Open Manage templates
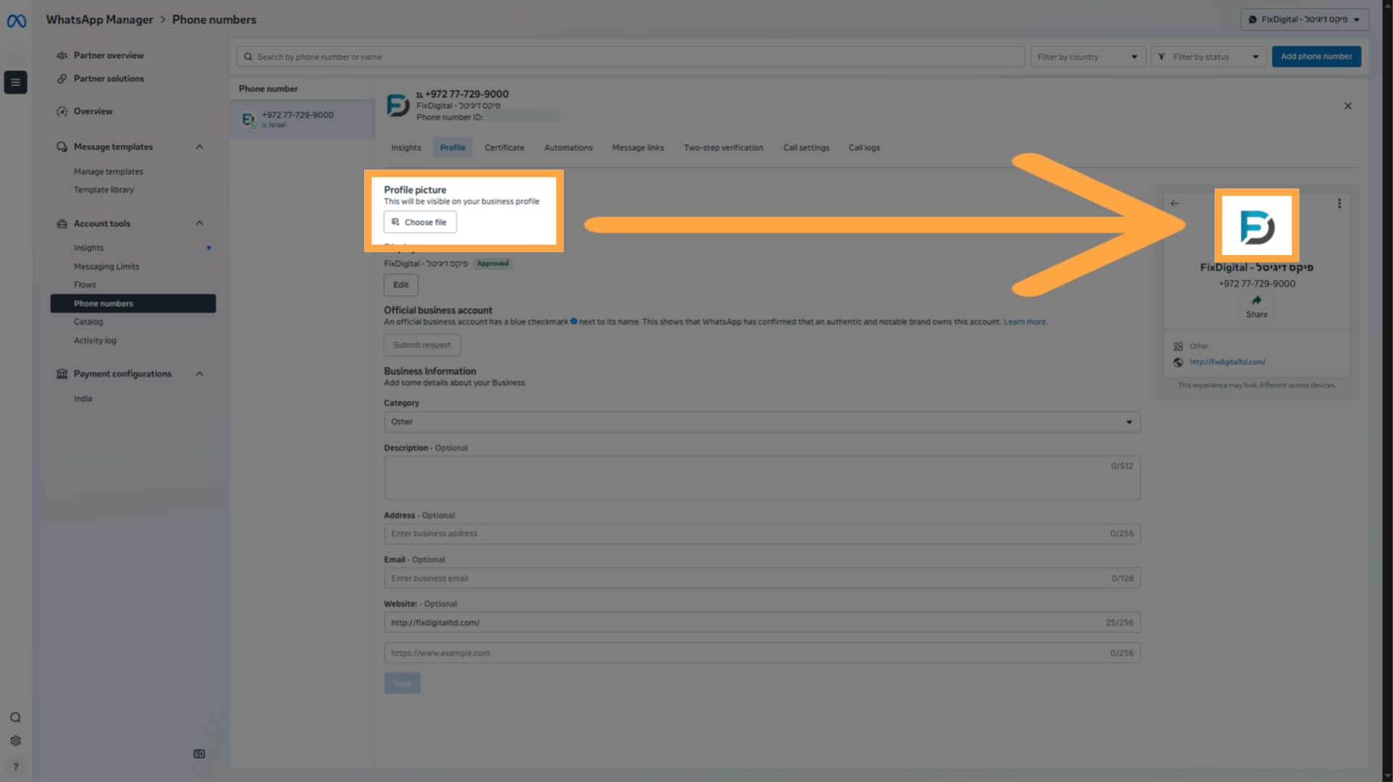 [x=108, y=172]
